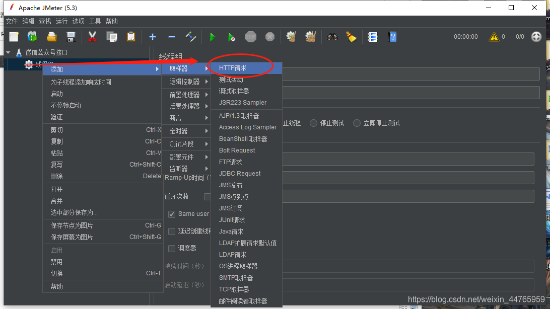Click the Clear All brooms icon
550x309 pixels.
point(310,37)
